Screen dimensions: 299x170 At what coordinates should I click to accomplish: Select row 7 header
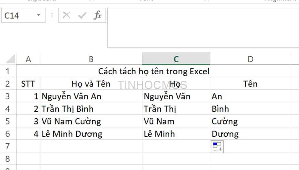8,146
